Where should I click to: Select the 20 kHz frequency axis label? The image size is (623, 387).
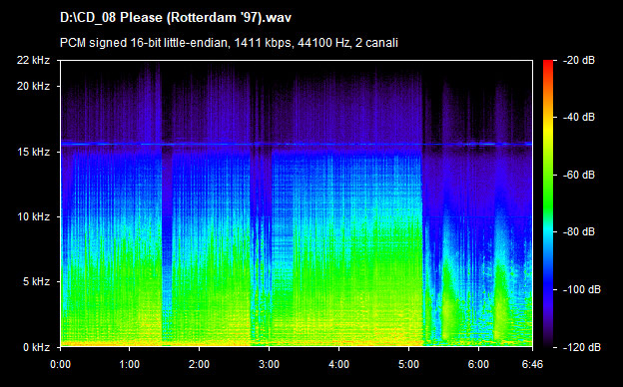click(x=33, y=86)
